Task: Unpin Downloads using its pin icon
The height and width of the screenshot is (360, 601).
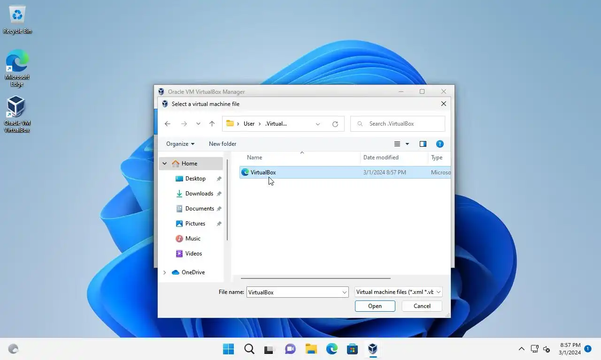Action: point(219,194)
